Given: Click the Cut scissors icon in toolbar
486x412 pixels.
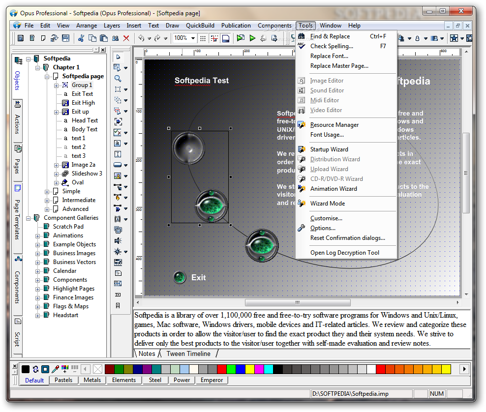Looking at the screenshot, I should point(81,38).
